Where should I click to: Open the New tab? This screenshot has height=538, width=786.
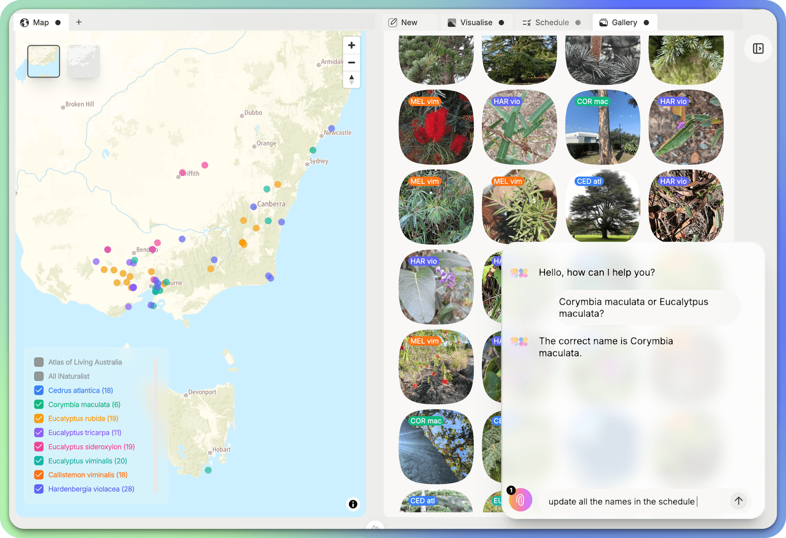coord(403,23)
